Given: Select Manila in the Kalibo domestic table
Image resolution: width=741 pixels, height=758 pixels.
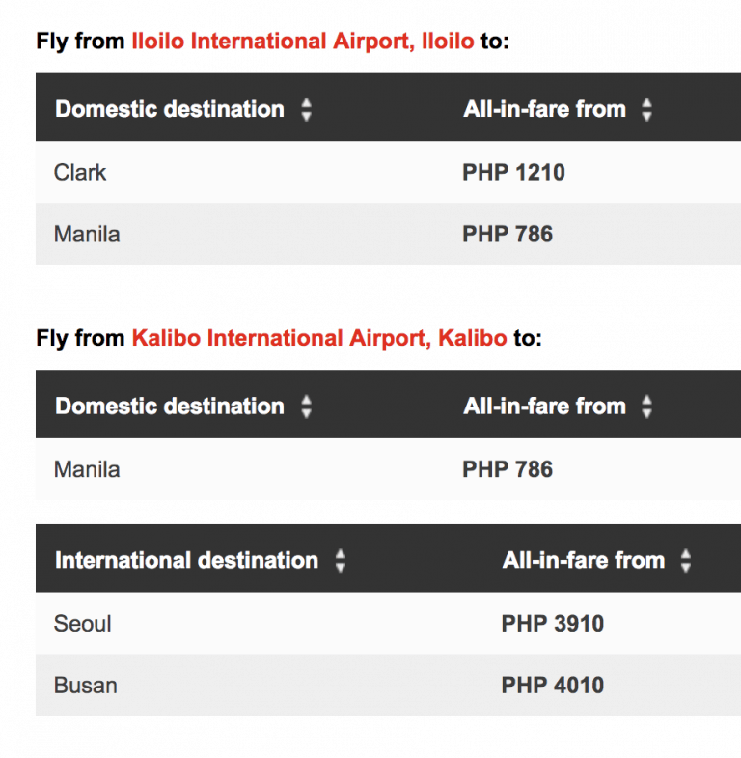Looking at the screenshot, I should [x=87, y=469].
